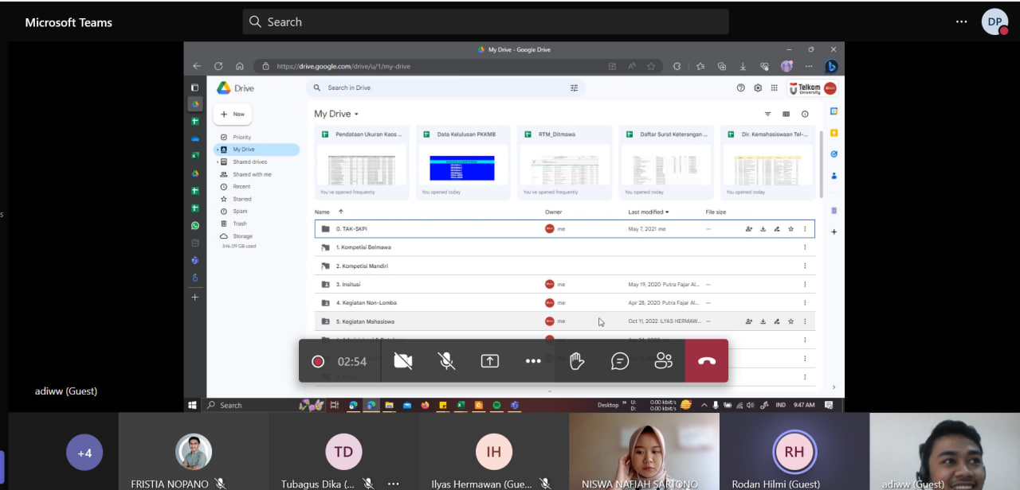Open Drive advanced search options icon

574,87
